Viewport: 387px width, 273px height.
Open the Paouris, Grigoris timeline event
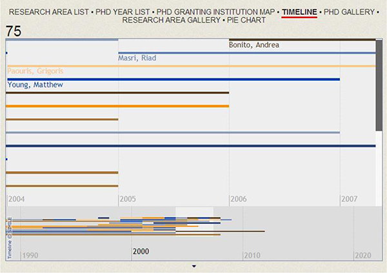pyautogui.click(x=35, y=71)
